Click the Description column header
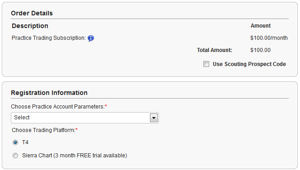Image resolution: width=300 pixels, height=170 pixels. pos(30,26)
